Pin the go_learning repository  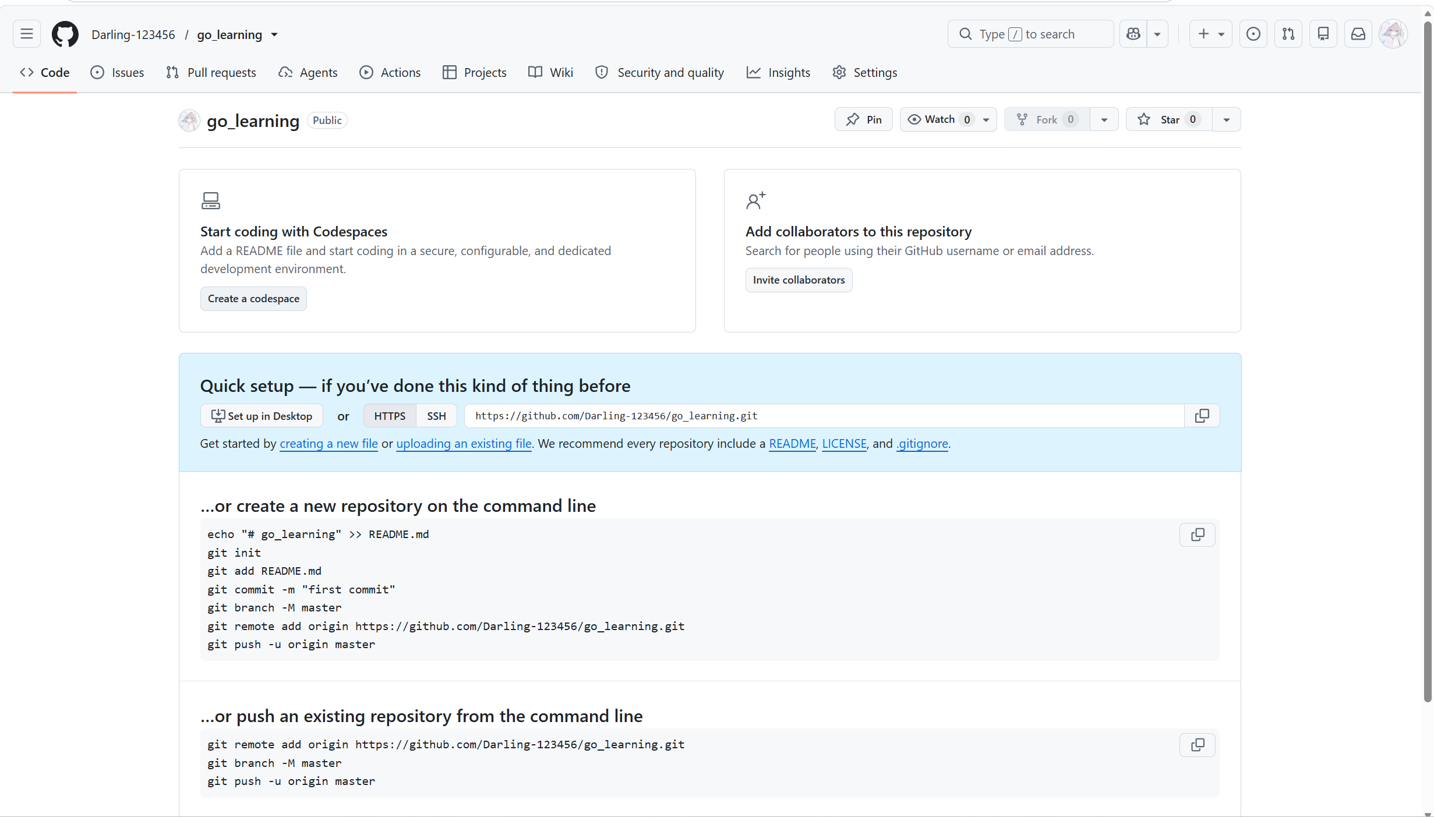point(864,119)
